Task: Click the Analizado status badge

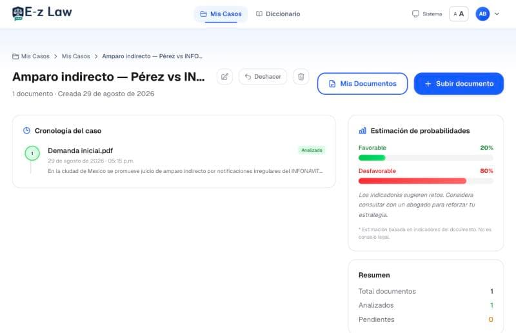Action: pyautogui.click(x=312, y=150)
